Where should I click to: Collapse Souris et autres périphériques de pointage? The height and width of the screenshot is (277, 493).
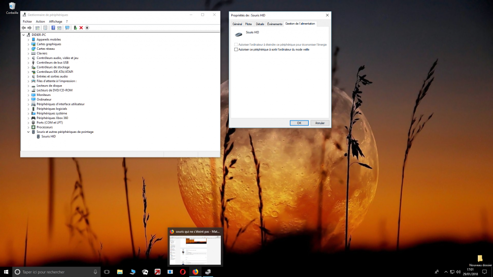(28, 132)
